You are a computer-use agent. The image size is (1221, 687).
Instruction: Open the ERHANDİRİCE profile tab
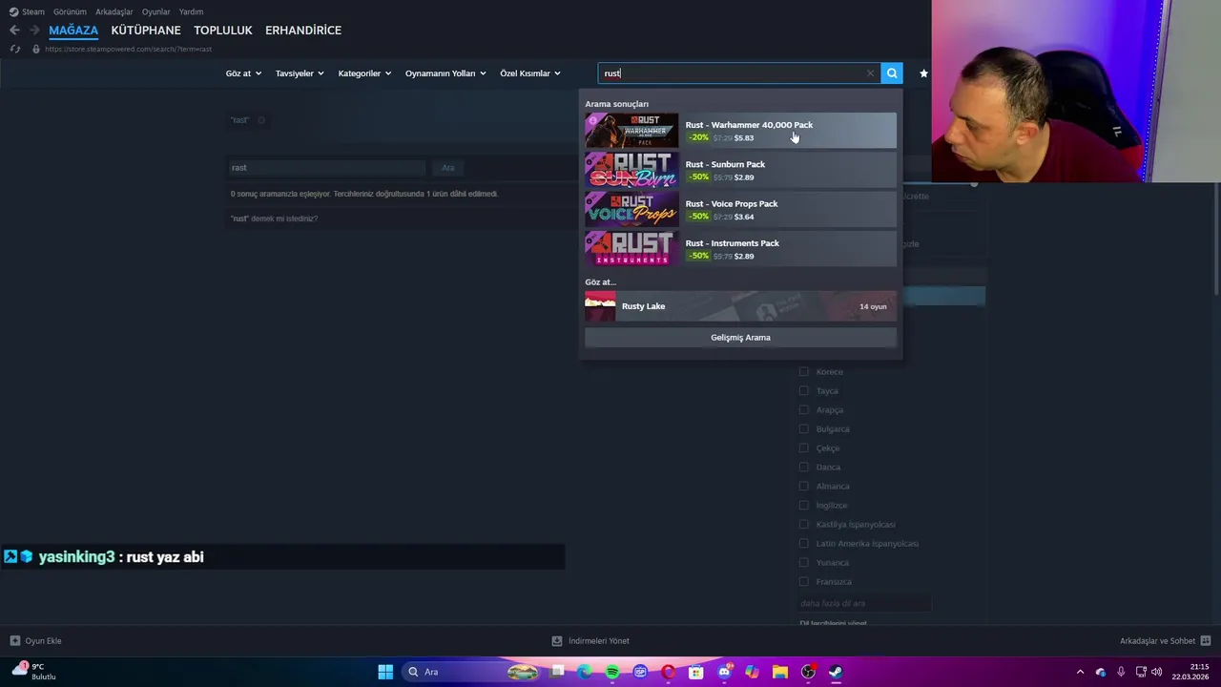click(x=303, y=31)
